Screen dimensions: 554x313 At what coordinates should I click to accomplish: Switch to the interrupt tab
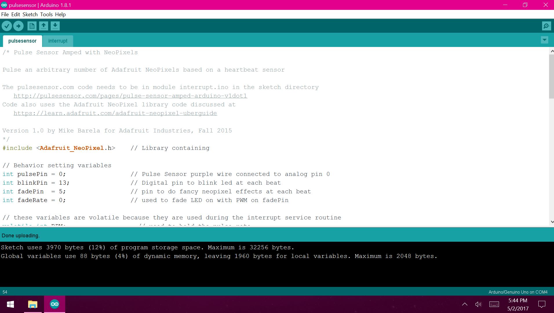pyautogui.click(x=58, y=41)
